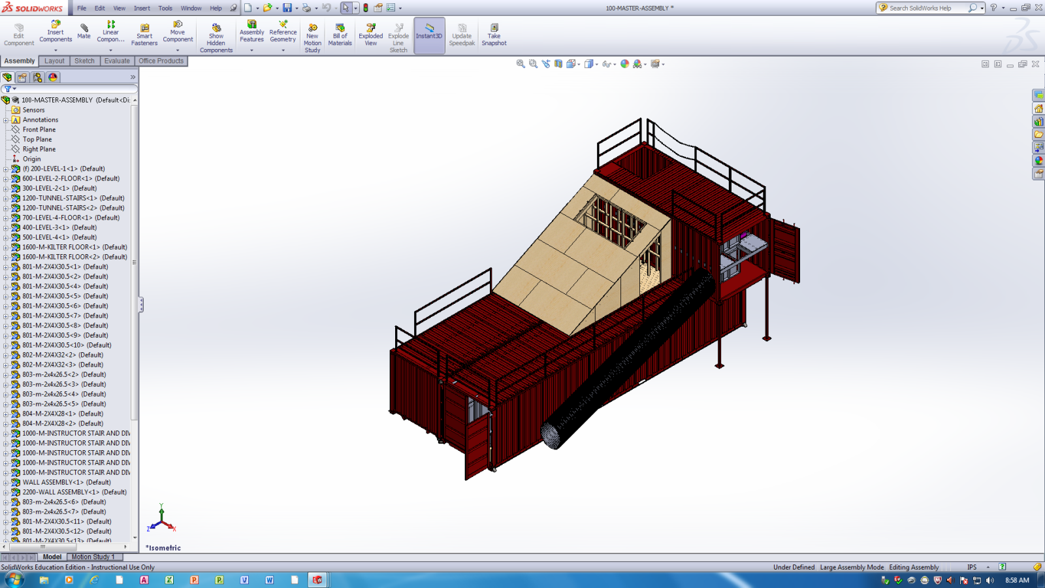
Task: Activate the Section View tool
Action: point(558,64)
